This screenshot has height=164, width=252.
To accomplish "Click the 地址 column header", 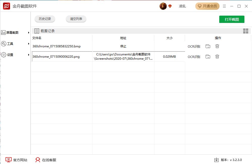I will (123, 38).
